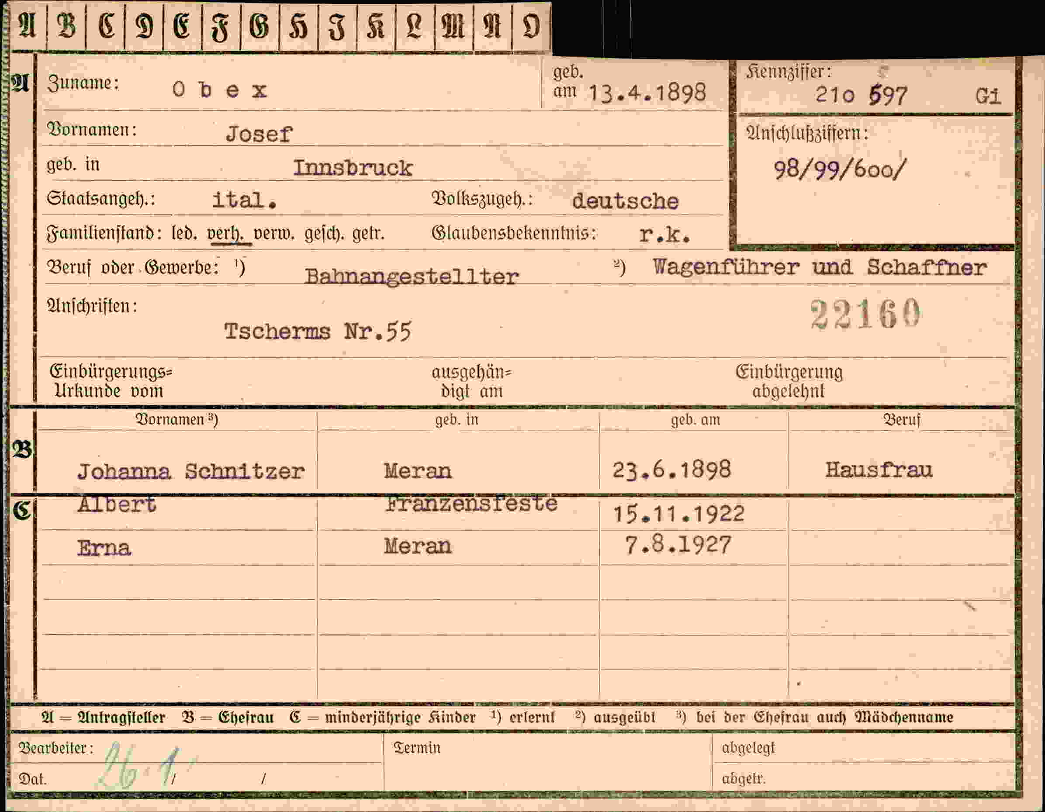Image resolution: width=1045 pixels, height=812 pixels.
Task: Click the surname "O b e x"
Action: tap(220, 90)
